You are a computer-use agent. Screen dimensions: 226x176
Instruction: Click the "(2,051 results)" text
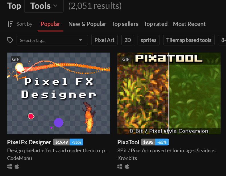pos(95,6)
